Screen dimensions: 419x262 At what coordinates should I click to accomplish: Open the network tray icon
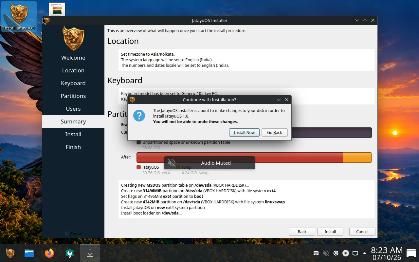355,253
